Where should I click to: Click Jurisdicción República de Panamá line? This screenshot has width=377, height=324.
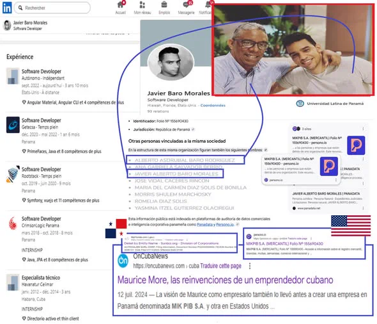[x=161, y=129]
